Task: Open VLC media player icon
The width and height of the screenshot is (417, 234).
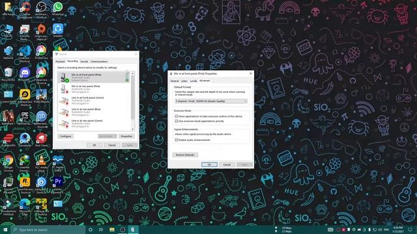Action: [41, 163]
